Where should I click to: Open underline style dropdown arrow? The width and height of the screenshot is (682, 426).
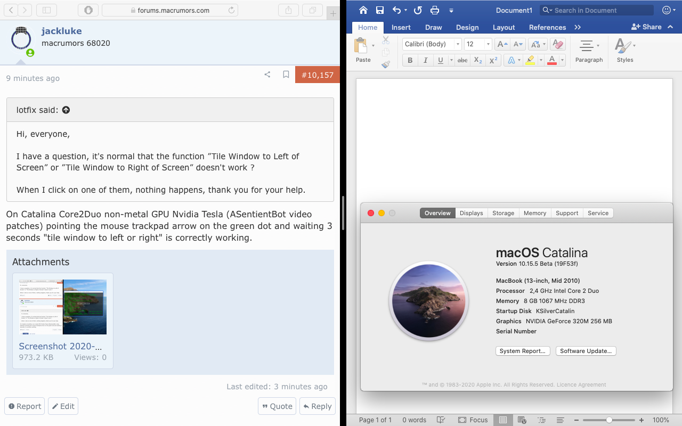click(451, 60)
